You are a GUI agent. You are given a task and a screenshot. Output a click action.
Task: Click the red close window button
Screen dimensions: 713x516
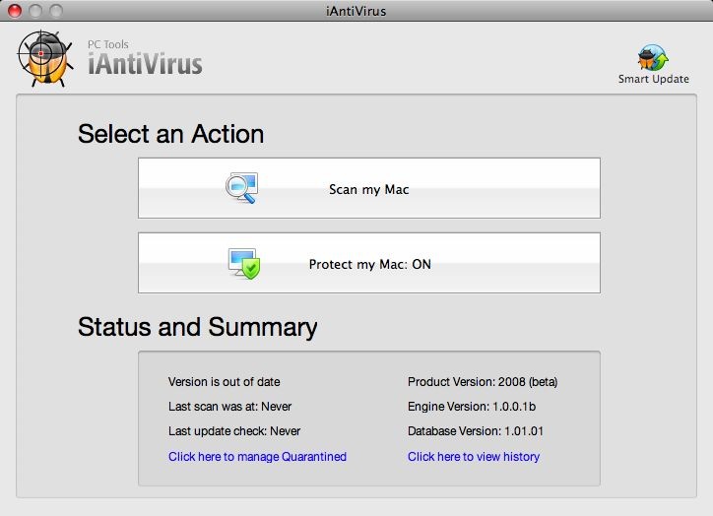click(15, 12)
